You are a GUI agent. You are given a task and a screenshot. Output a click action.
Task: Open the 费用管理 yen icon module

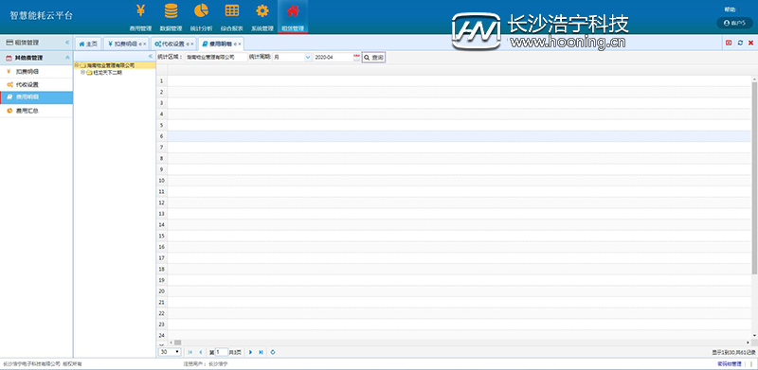(x=140, y=17)
